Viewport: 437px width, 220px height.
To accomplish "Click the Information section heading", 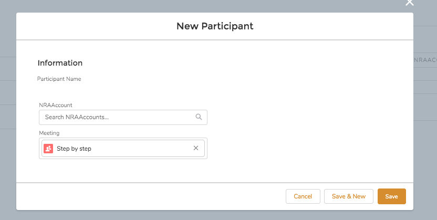I will tap(60, 63).
